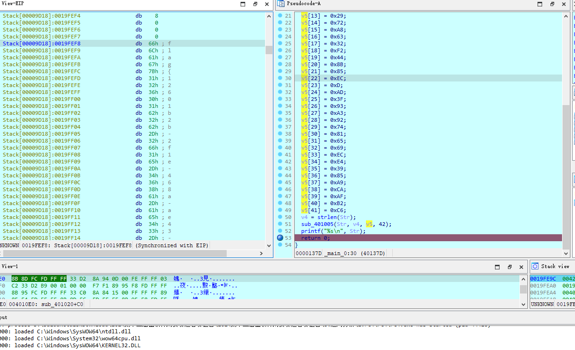Toggle breakpoint dot on line 51 sub_401005
The image size is (575, 350).
pos(280,224)
